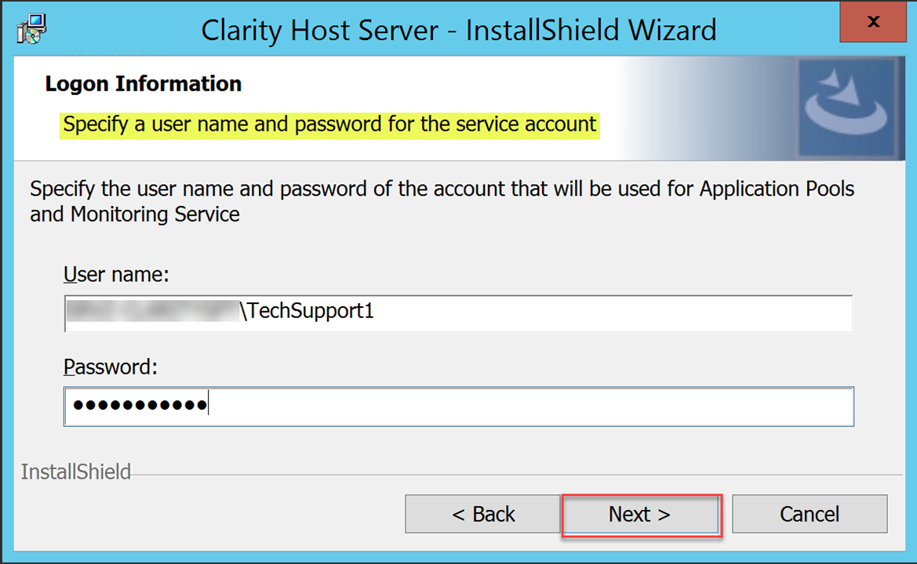The width and height of the screenshot is (917, 564).
Task: Click the Logon Information heading
Action: coord(143,84)
